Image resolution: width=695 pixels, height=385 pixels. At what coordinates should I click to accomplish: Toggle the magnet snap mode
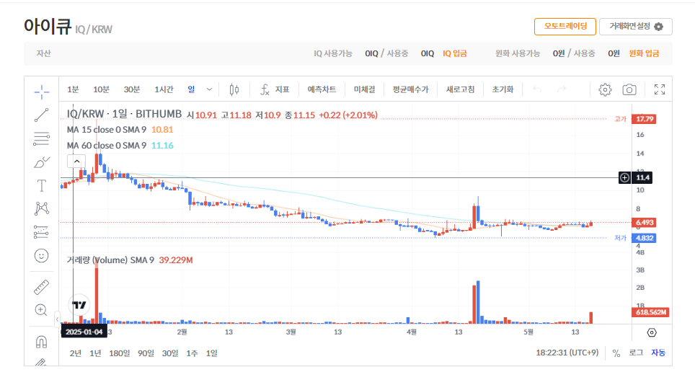click(x=41, y=342)
